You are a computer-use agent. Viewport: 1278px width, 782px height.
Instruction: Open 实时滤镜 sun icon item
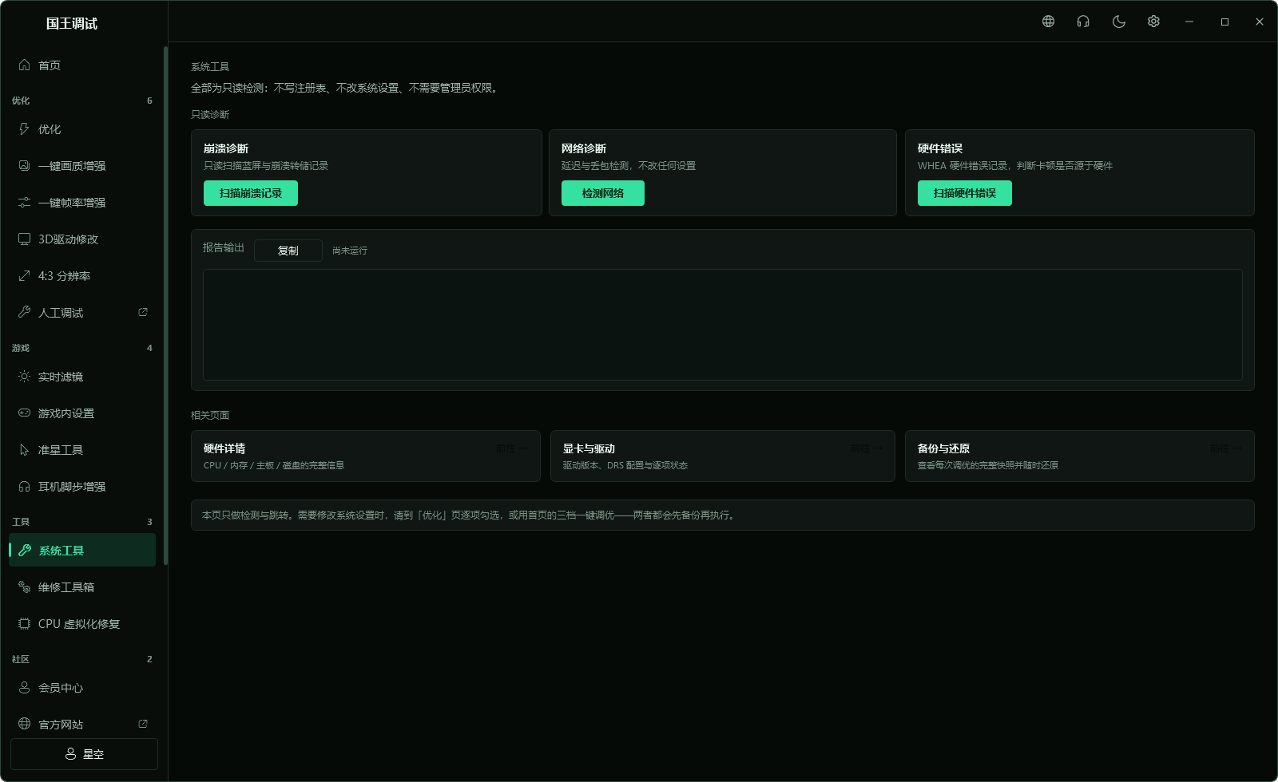(x=82, y=377)
